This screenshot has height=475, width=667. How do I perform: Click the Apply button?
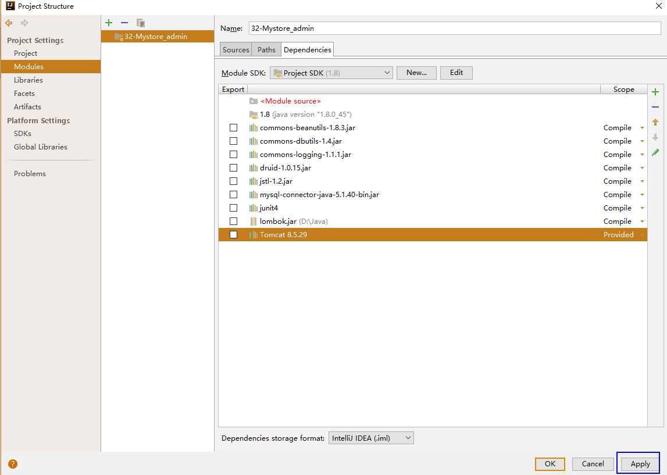tap(640, 464)
